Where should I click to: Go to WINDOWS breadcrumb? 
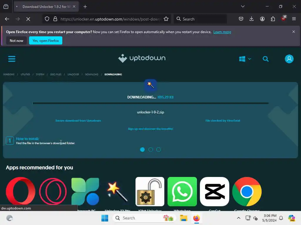(x=9, y=74)
